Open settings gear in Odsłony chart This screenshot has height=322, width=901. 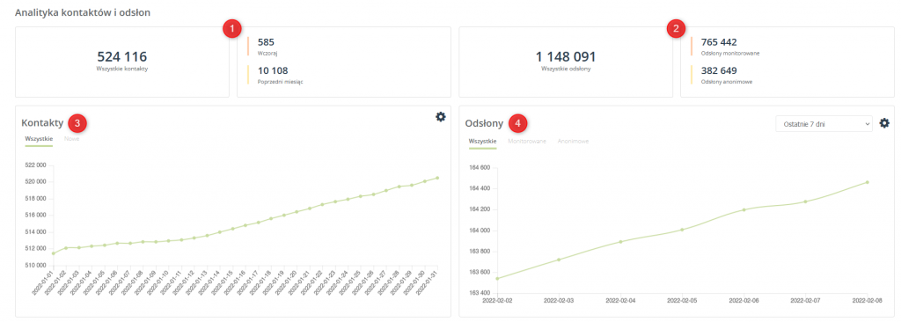click(884, 123)
